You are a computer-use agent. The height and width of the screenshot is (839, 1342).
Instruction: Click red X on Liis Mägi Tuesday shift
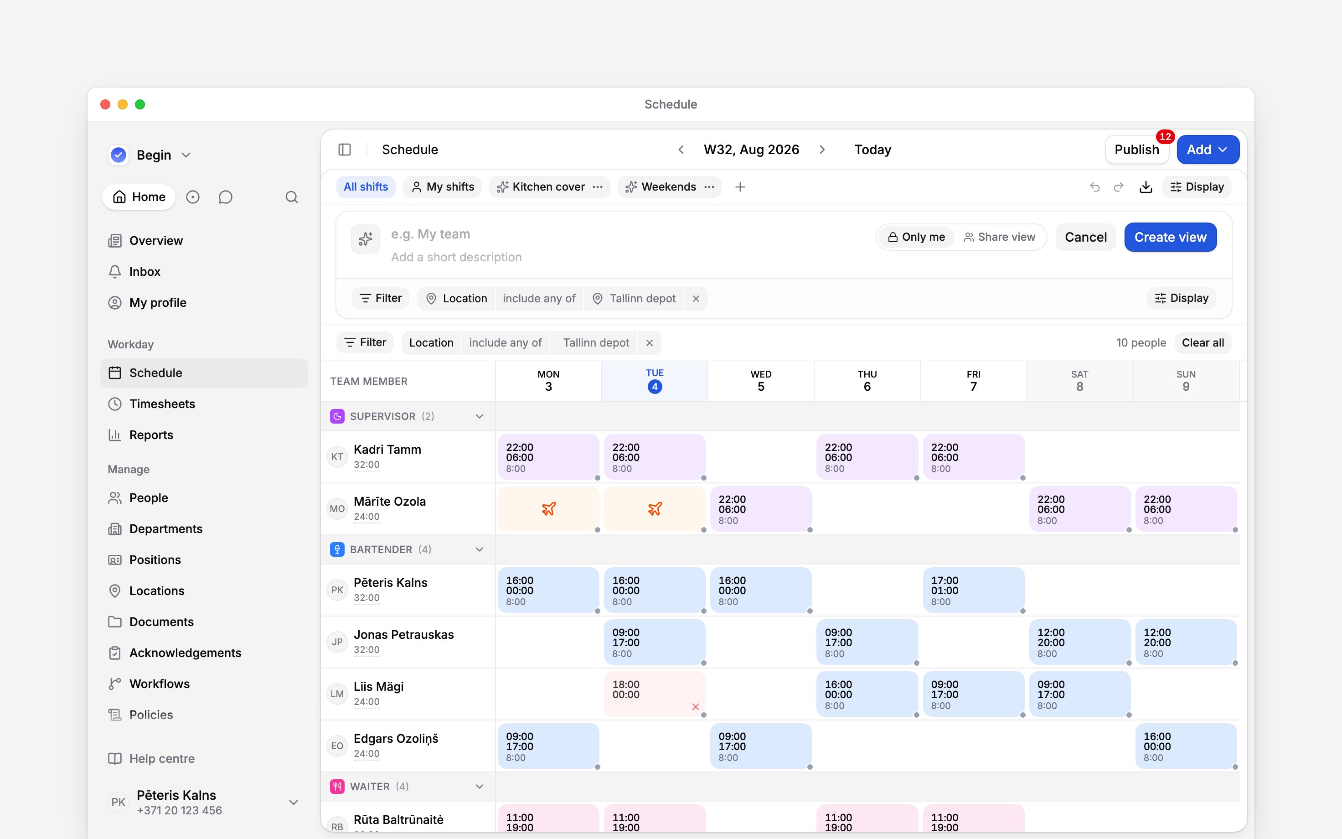(x=696, y=706)
